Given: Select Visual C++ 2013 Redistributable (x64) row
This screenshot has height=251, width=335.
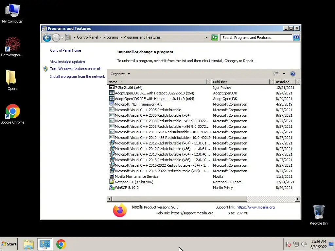Looking at the screenshot, I should point(203,154).
